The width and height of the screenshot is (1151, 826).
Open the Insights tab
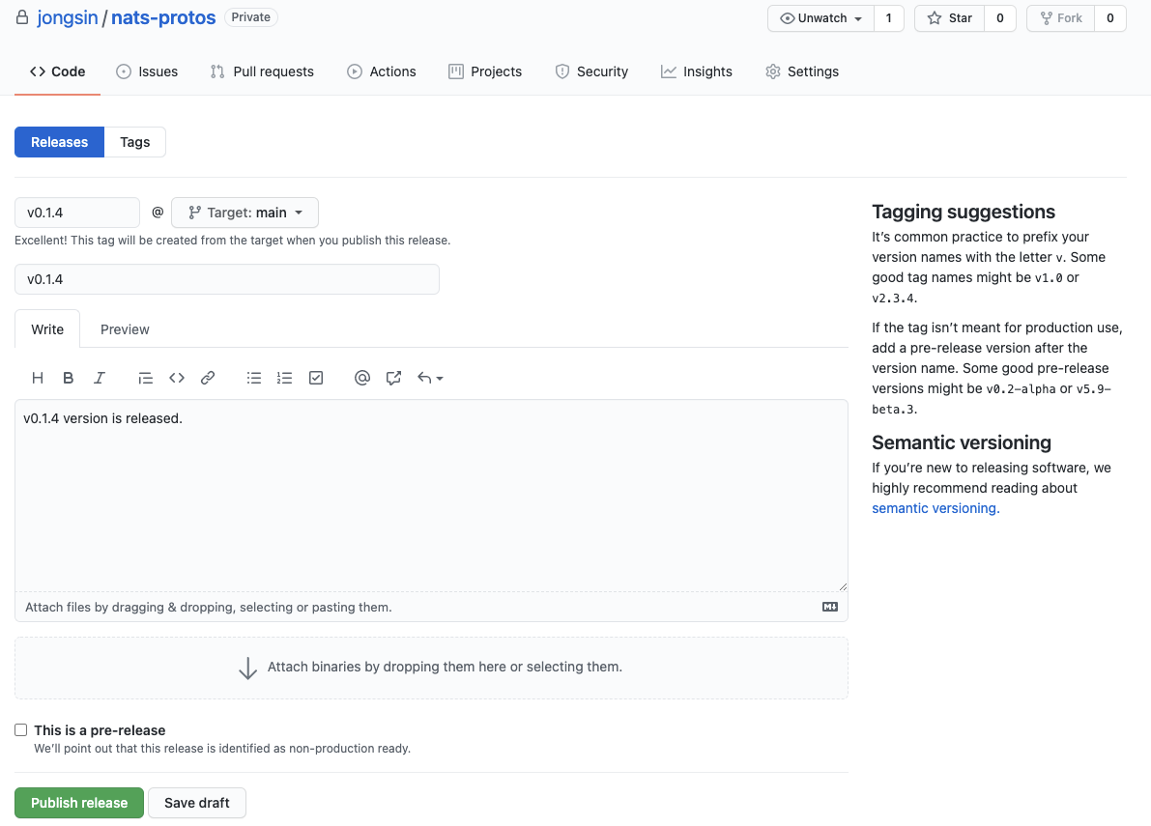697,71
